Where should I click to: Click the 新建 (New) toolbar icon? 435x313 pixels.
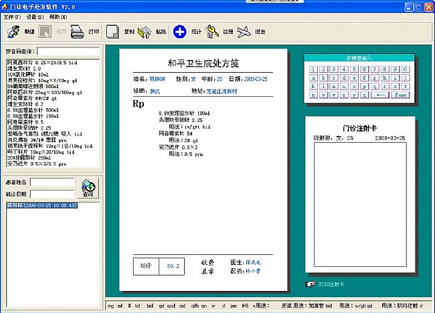coord(13,31)
